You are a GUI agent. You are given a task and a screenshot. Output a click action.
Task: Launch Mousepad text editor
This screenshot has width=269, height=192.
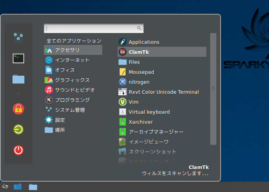pos(162,72)
